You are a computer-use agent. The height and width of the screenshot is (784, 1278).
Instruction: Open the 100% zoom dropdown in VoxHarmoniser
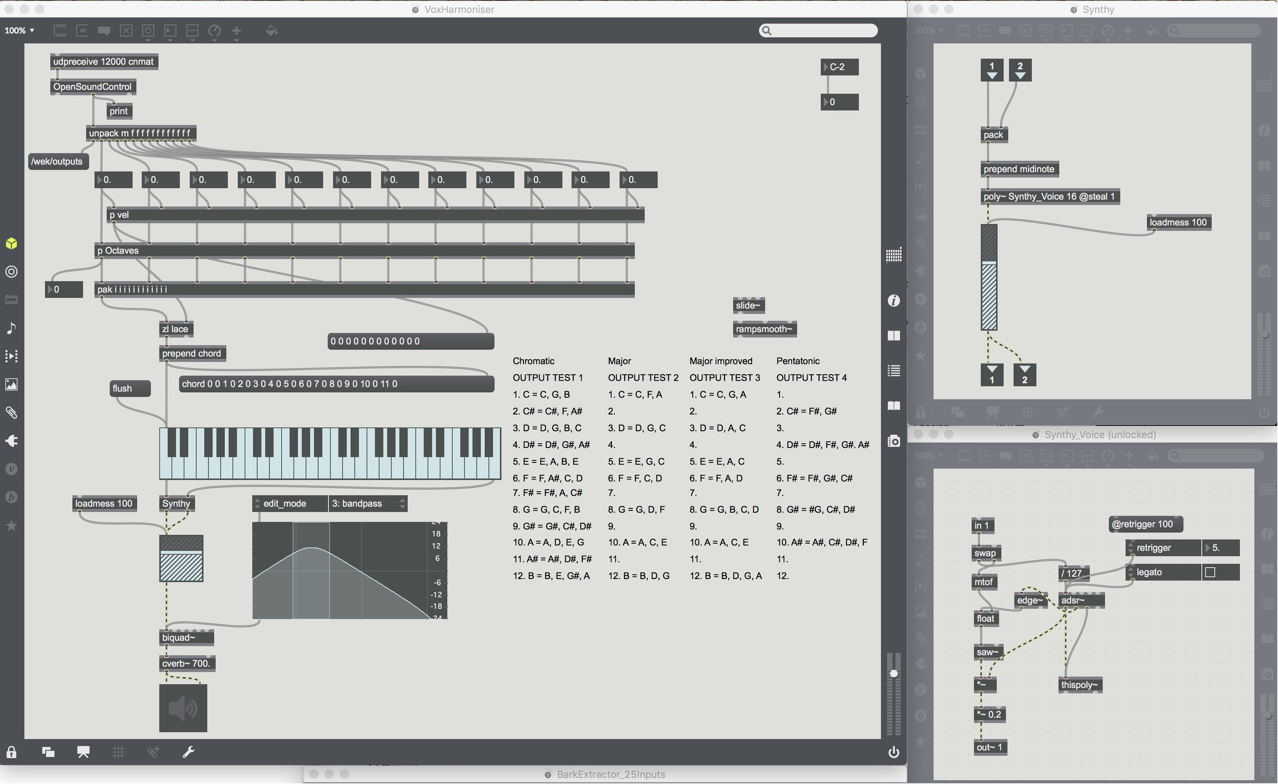click(x=20, y=31)
